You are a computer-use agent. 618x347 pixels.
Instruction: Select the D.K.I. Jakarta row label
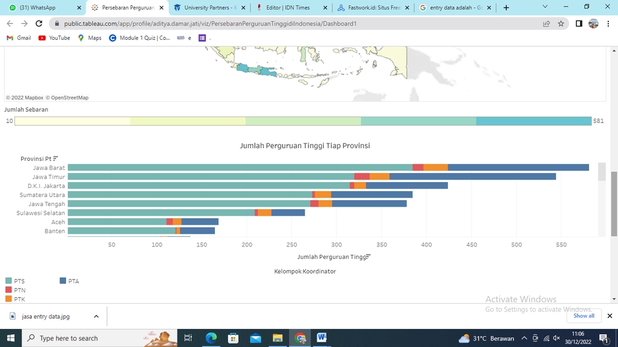pyautogui.click(x=46, y=185)
